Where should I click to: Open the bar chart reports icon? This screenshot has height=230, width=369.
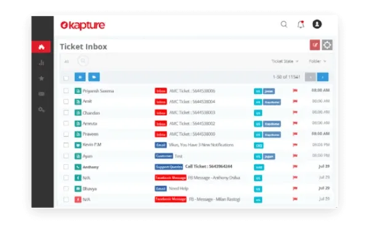[x=41, y=63]
